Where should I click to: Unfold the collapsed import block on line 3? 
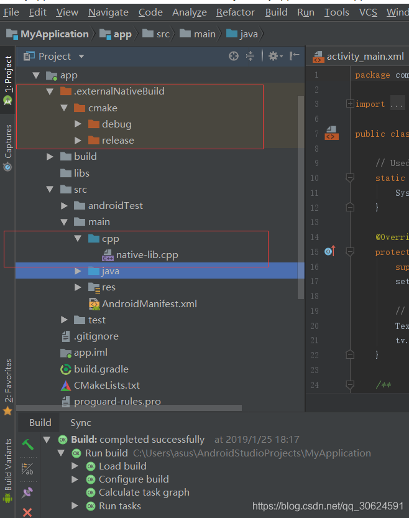click(350, 104)
